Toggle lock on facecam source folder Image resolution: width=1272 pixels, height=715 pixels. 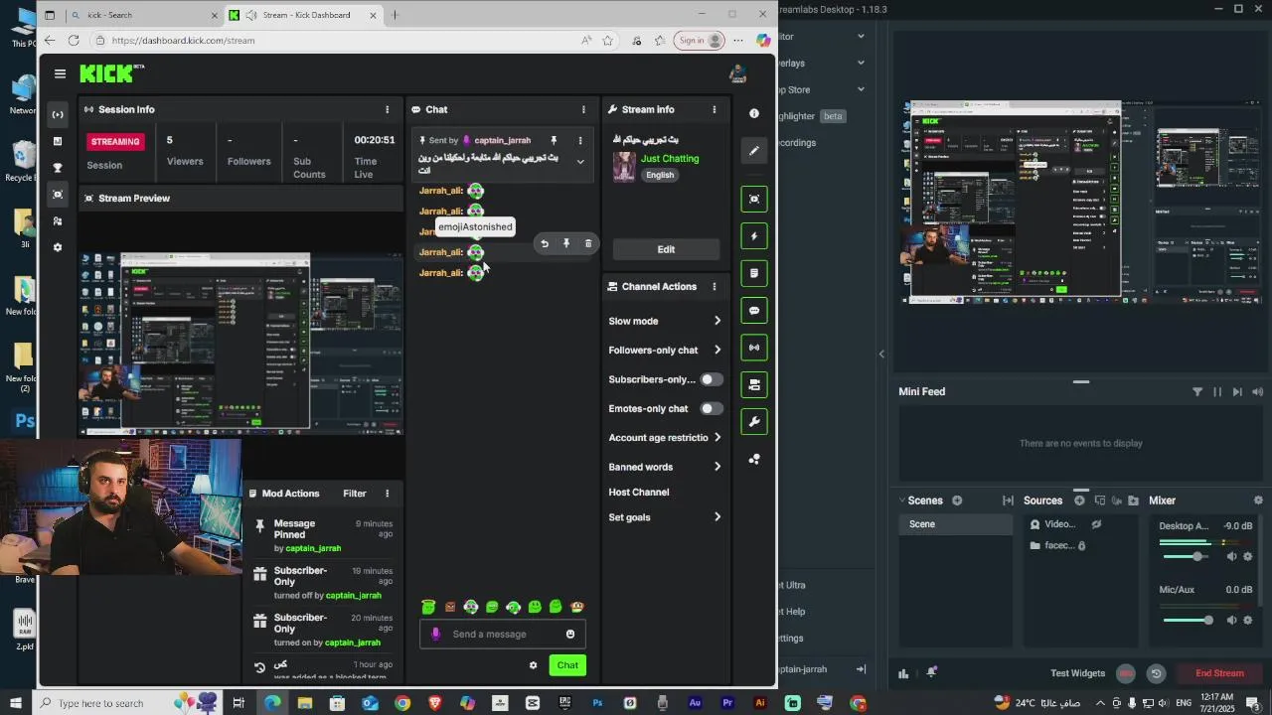[x=1082, y=545]
